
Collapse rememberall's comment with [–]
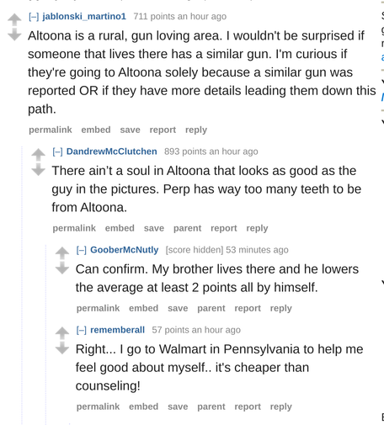pyautogui.click(x=82, y=330)
